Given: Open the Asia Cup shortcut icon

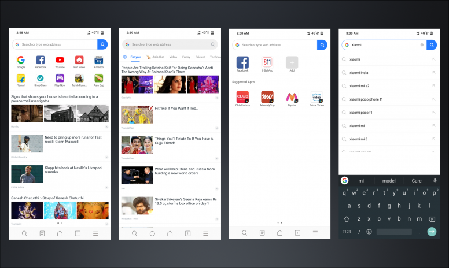Looking at the screenshot, I should pyautogui.click(x=99, y=79).
